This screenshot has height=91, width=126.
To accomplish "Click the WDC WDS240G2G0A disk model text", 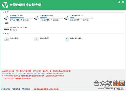I will (x=19, y=28).
